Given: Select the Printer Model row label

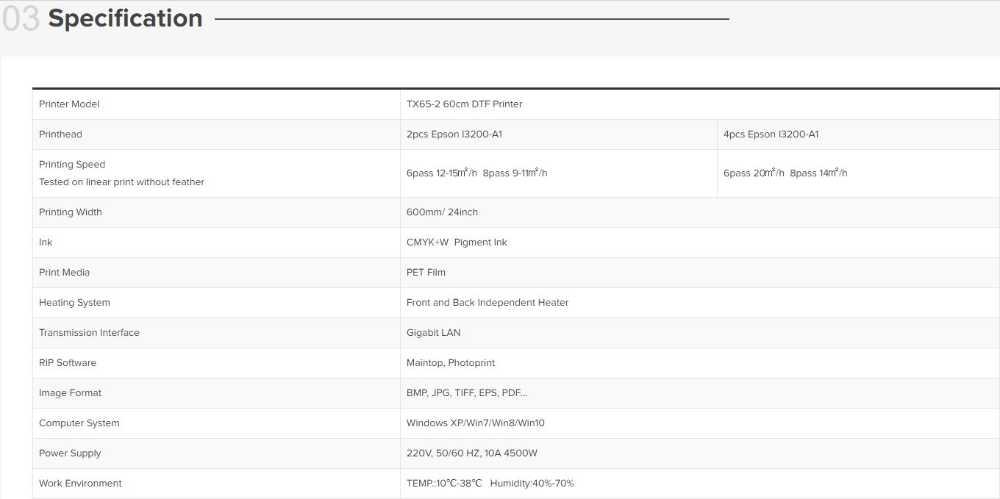Looking at the screenshot, I should click(x=69, y=104).
